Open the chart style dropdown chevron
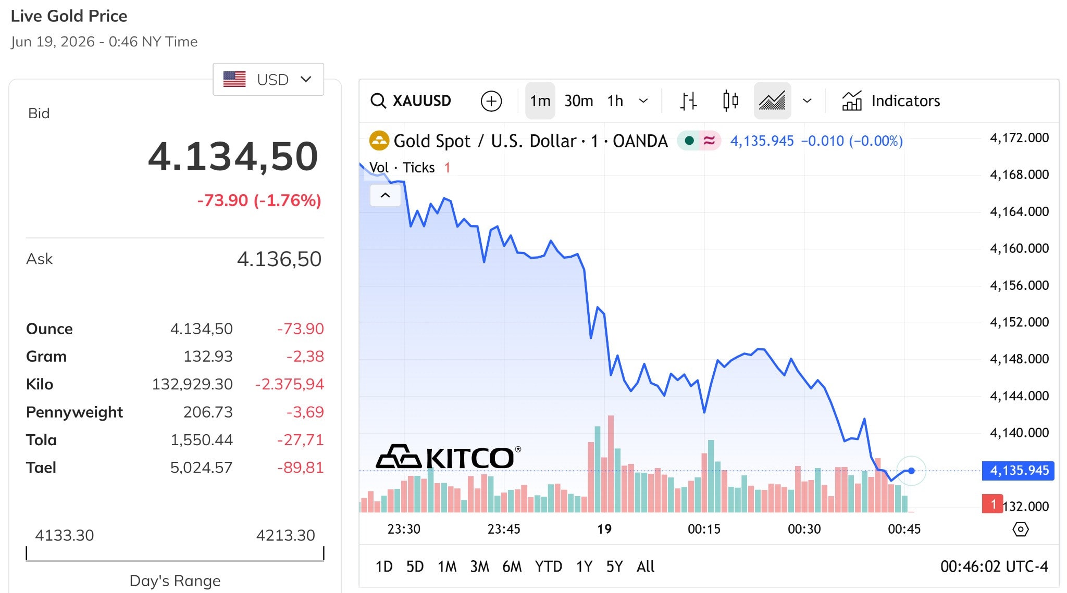 coord(807,100)
